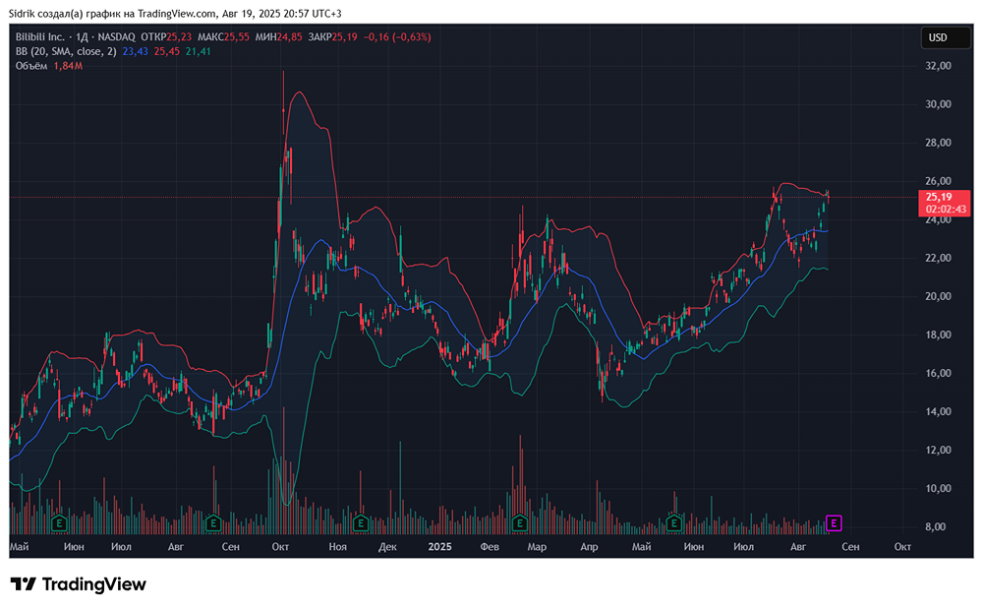Click the 18,00 price axis label
The image size is (983, 610).
tap(938, 335)
